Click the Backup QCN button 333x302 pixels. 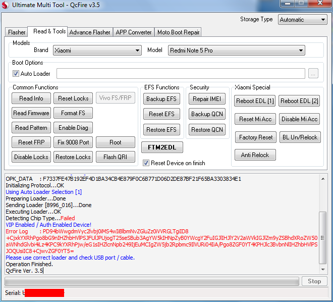207,114
